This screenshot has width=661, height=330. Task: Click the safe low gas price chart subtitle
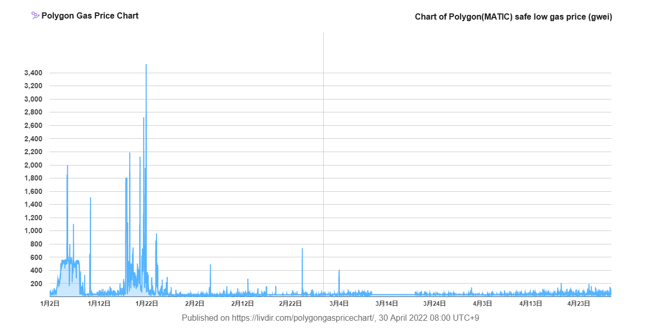point(513,16)
